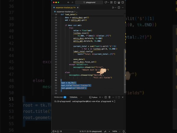
Task: Close the terminal panel
Action: coord(123,97)
